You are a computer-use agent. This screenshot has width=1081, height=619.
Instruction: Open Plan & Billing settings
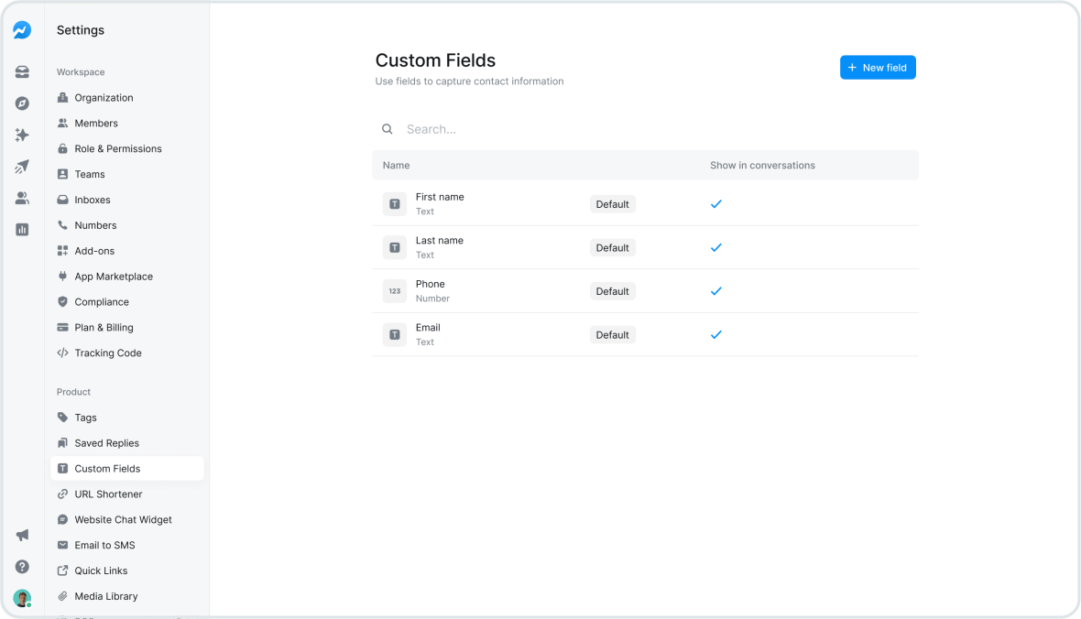[104, 328]
